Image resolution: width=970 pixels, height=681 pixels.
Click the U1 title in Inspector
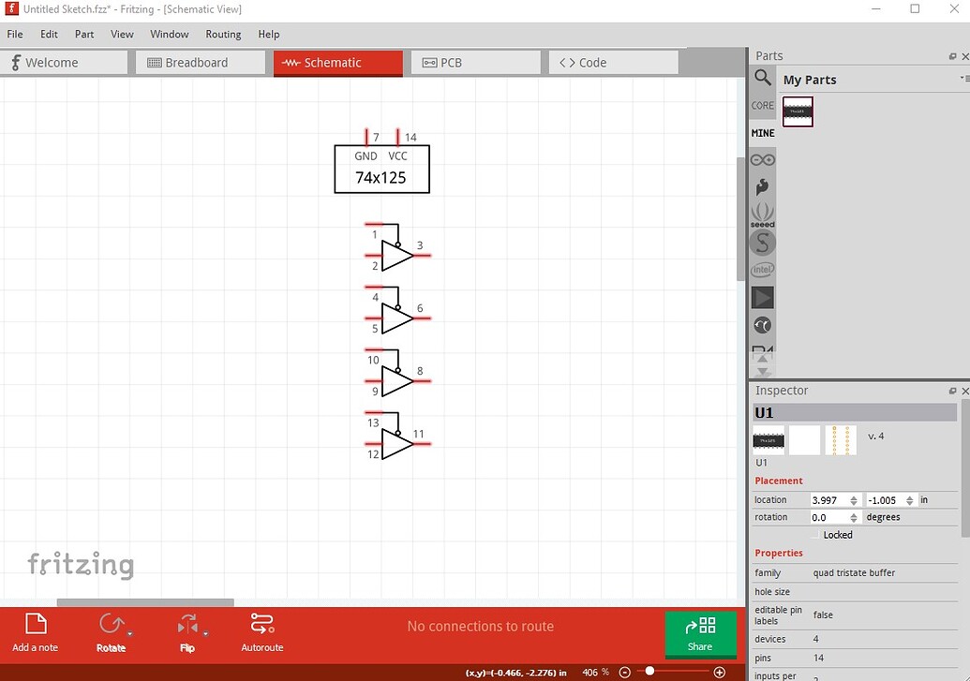point(855,412)
